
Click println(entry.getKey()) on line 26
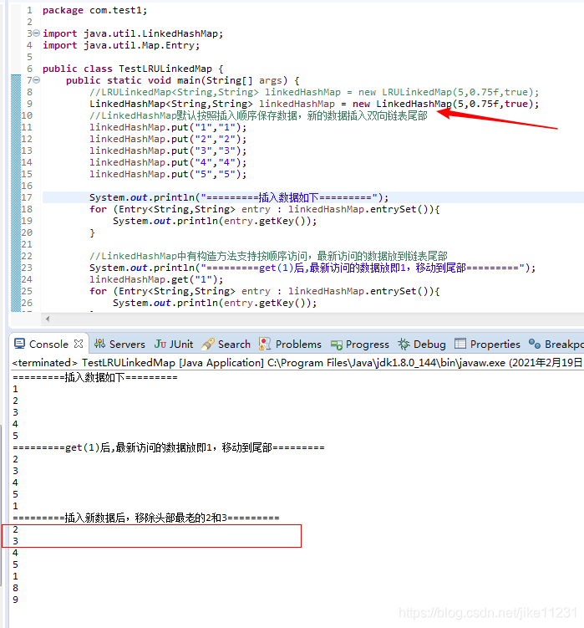point(215,303)
